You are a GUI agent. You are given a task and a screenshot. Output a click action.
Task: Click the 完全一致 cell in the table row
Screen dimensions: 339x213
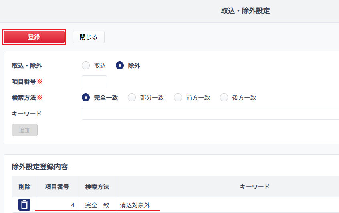click(x=97, y=205)
